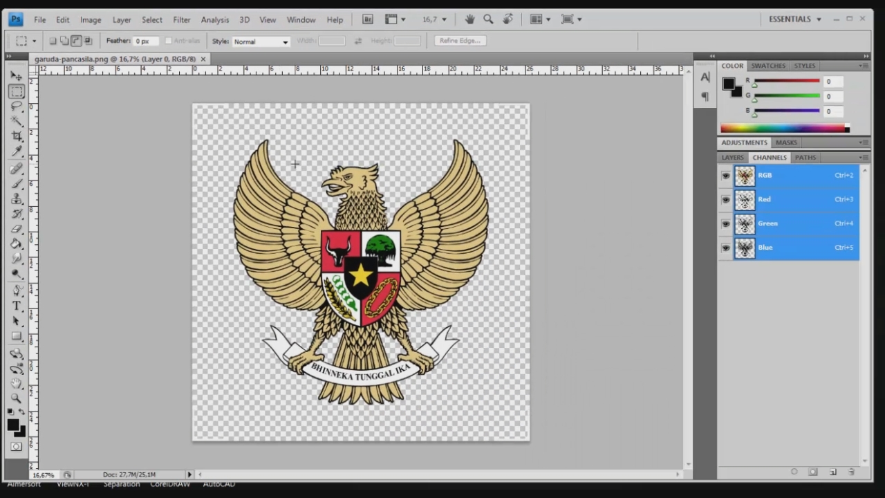The height and width of the screenshot is (498, 885).
Task: Choose Add to selection mode
Action: click(64, 41)
